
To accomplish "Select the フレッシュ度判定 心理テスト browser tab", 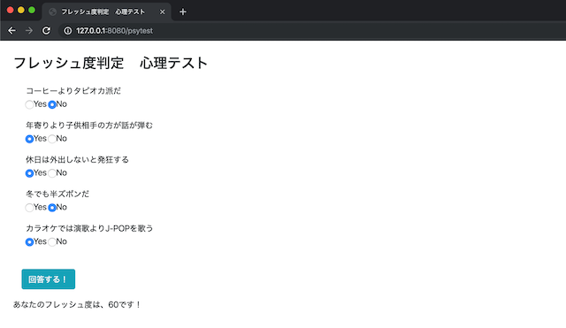I will pyautogui.click(x=106, y=11).
